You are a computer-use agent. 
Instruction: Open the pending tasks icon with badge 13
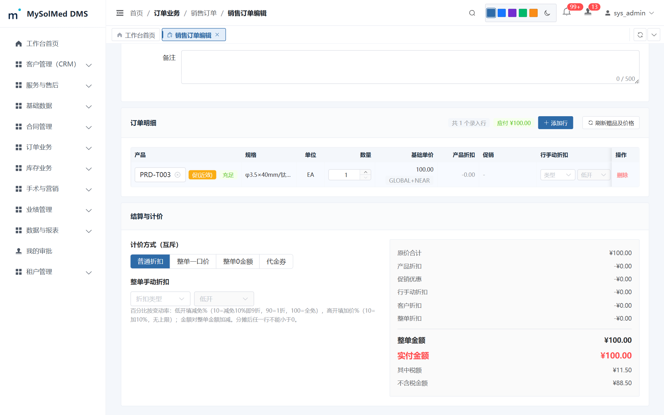point(588,12)
